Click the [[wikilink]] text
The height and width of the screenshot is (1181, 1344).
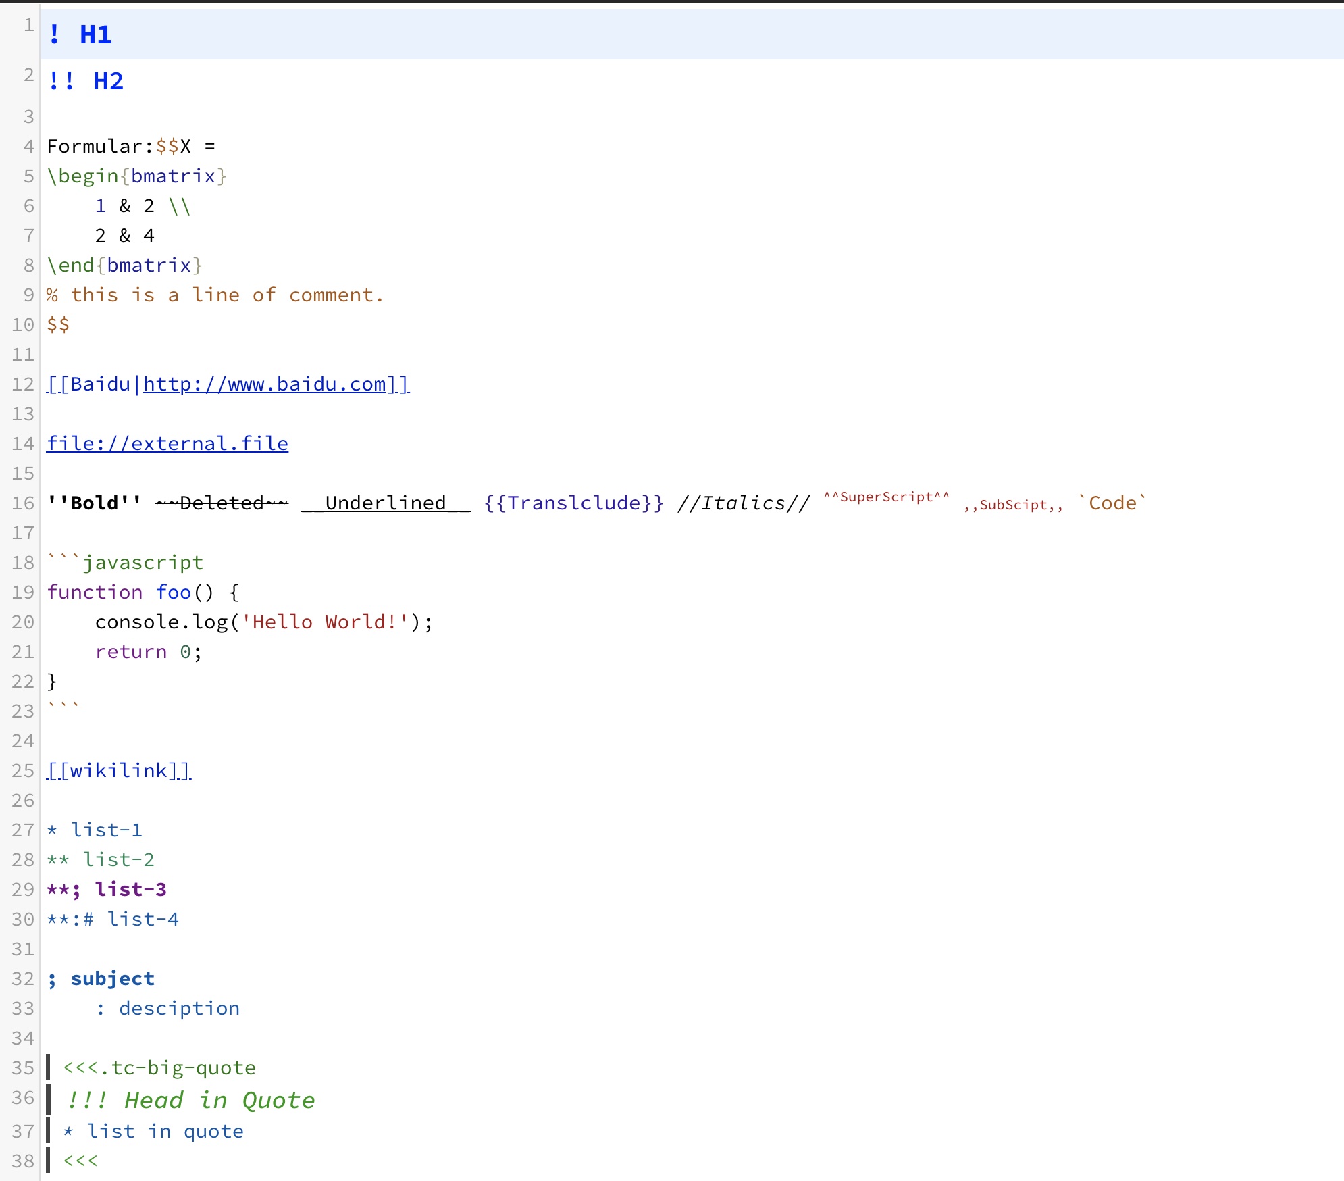click(119, 771)
